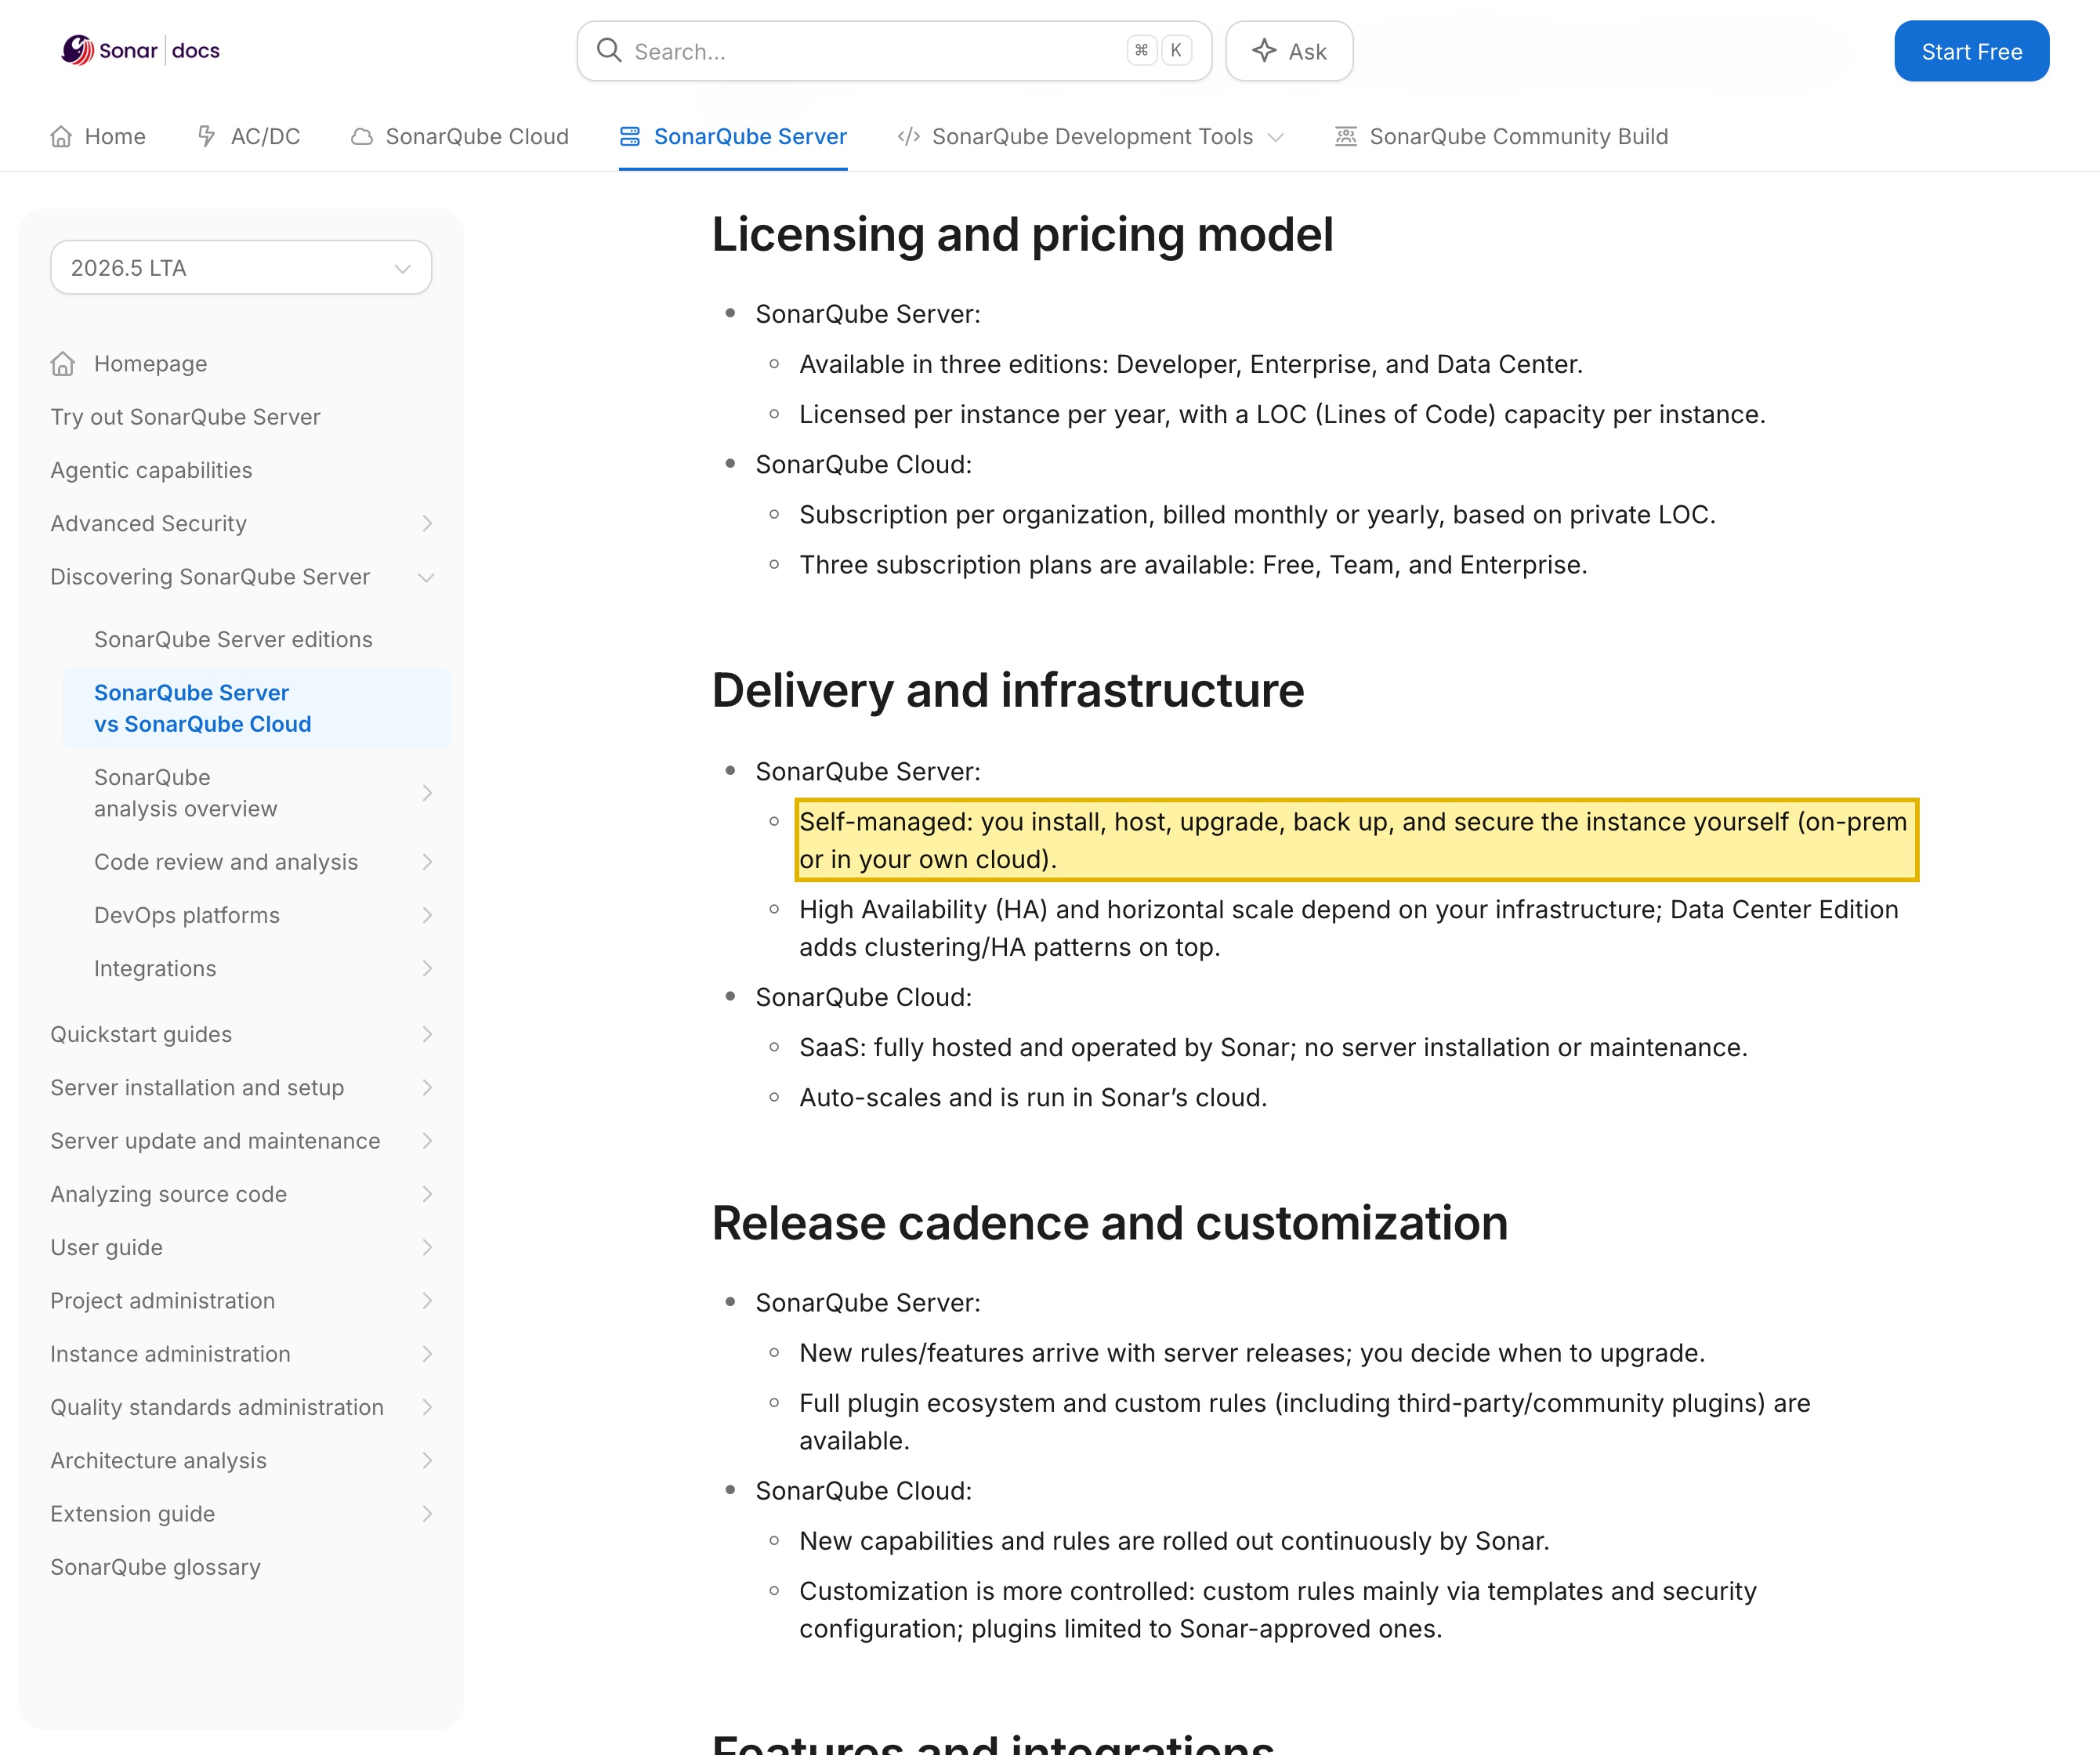Open Project administration item
Screen dimensions: 2100x1755
pyautogui.click(x=241, y=1300)
